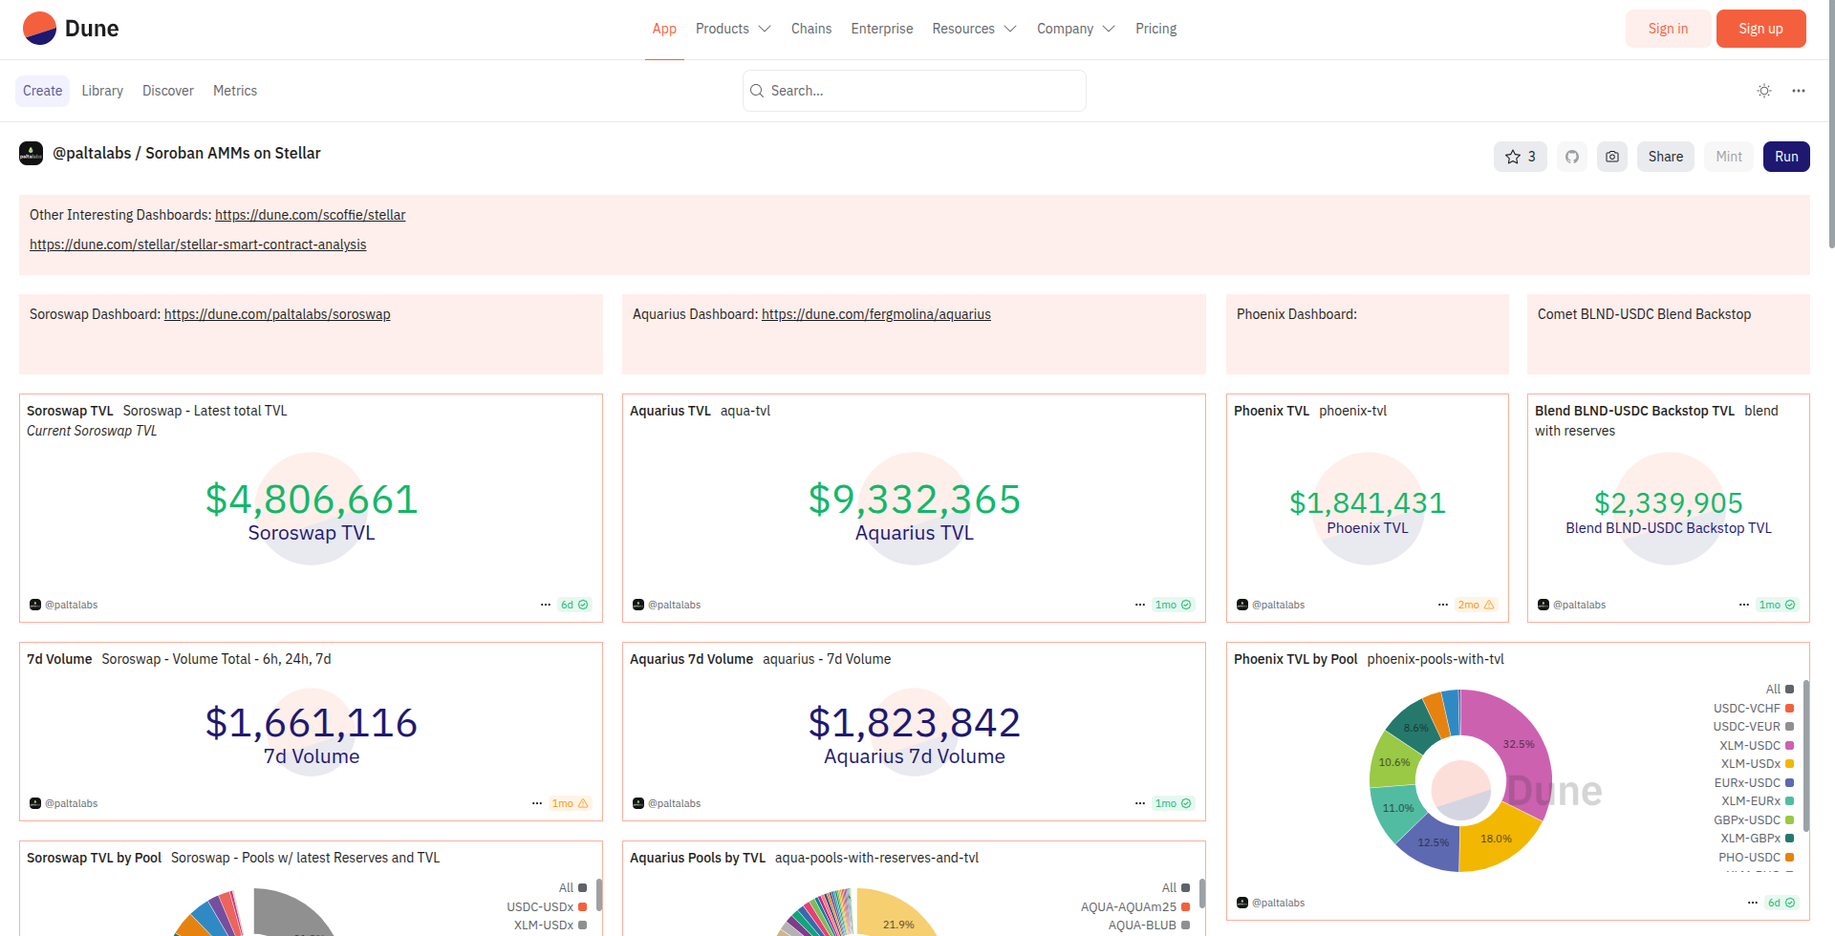
Task: Click the 6d refresh badge on Soroswap TVL
Action: click(574, 605)
